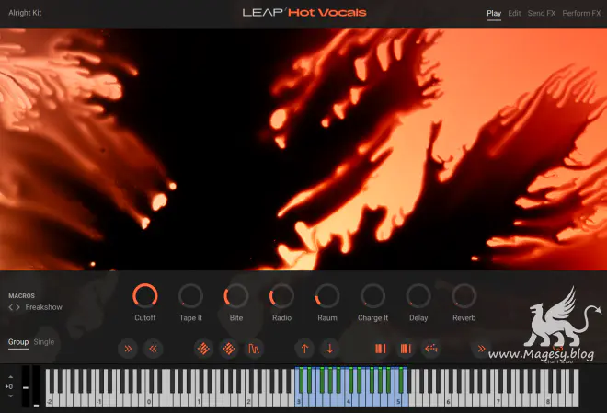Click the white piano key labeled 6
Viewport: 607px width, 413px height.
(x=448, y=399)
